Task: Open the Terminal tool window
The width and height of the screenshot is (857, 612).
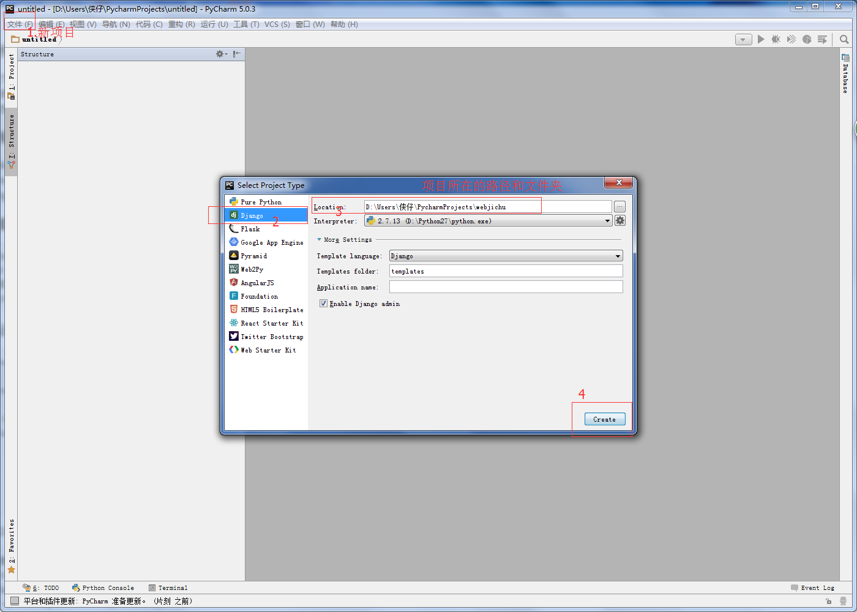Action: 168,588
